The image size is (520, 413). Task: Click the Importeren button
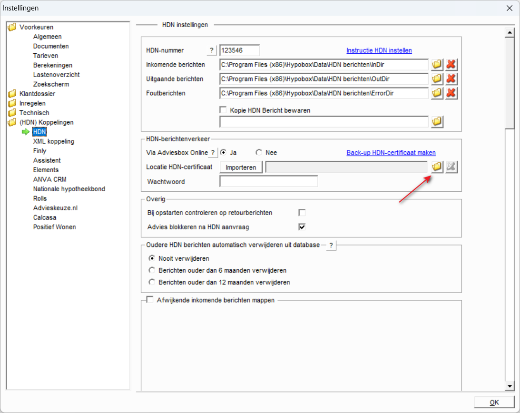click(241, 167)
